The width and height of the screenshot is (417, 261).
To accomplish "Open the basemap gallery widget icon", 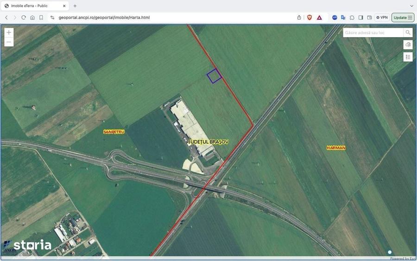I will click(408, 45).
